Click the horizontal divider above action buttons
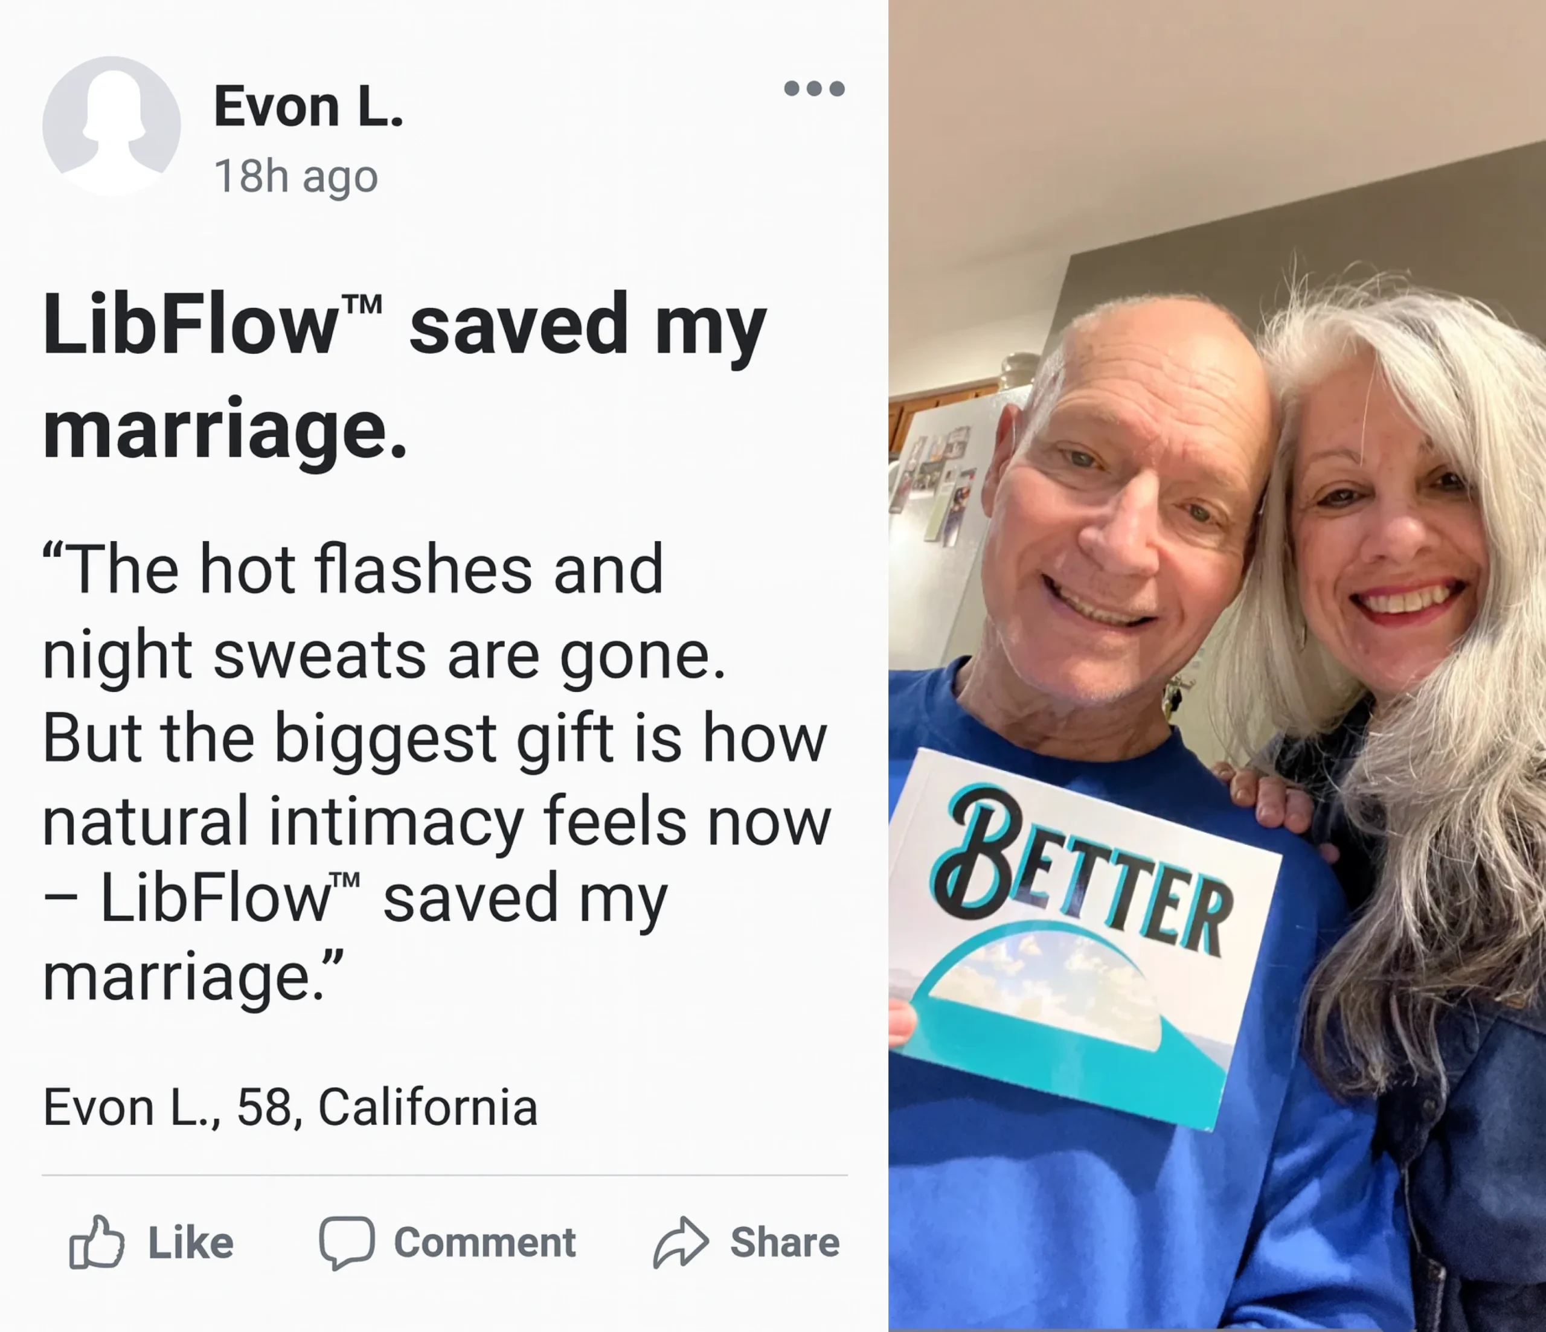The width and height of the screenshot is (1546, 1332). pos(444,1175)
